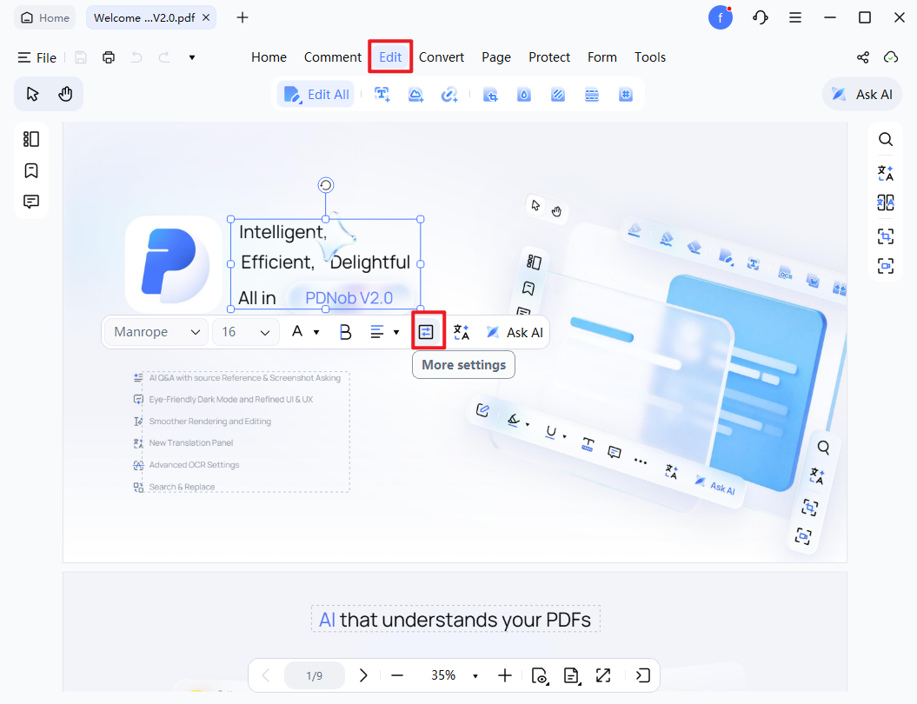Screen dimensions: 917x704
Task: Click the share icon
Action: 862,57
